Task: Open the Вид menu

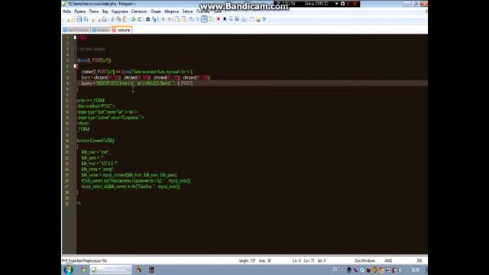Action: pos(105,11)
